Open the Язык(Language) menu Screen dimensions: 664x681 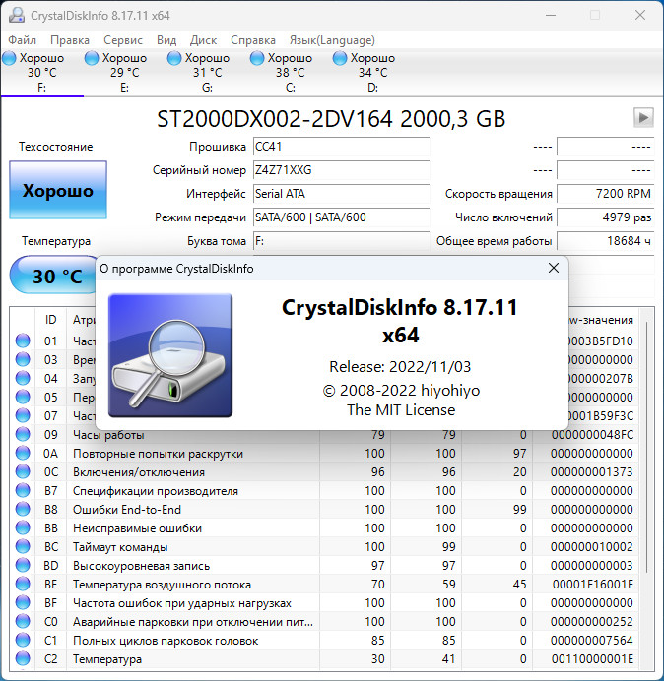332,40
